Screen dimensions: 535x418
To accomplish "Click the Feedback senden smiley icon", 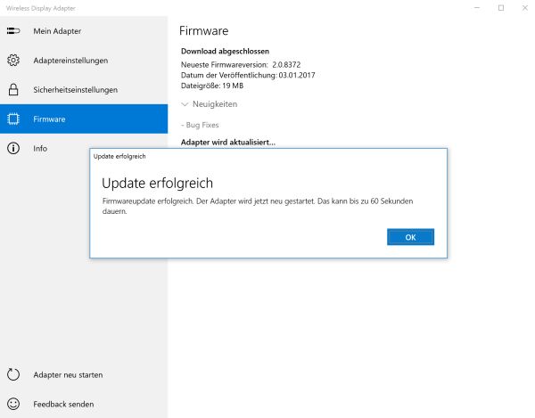I will (x=13, y=404).
